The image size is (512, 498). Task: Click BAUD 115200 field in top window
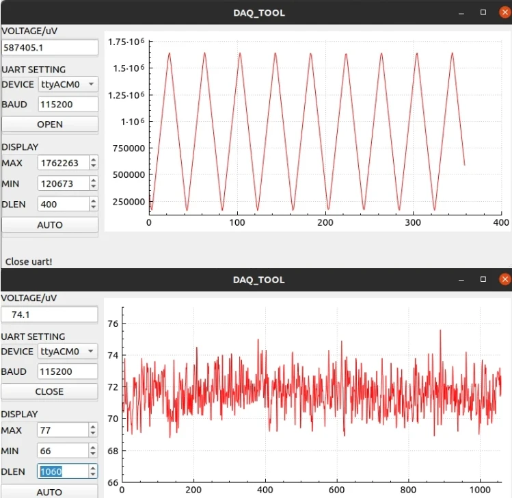click(x=68, y=104)
